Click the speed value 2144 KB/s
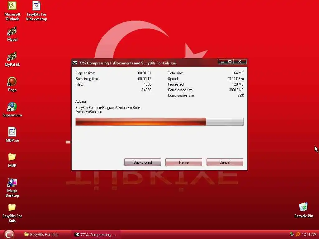The height and width of the screenshot is (239, 319). pos(236,79)
